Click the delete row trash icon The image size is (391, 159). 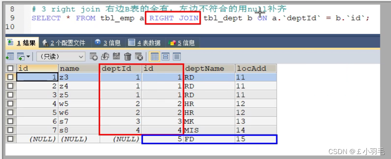coord(128,57)
